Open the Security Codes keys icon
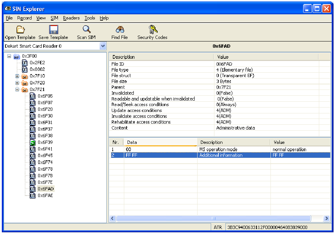 pyautogui.click(x=152, y=30)
